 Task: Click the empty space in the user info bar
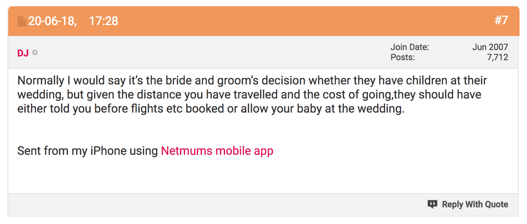click(x=212, y=52)
